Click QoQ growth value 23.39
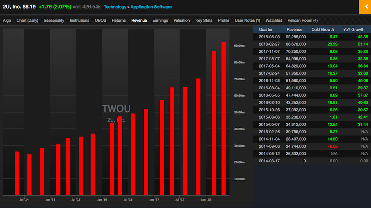This screenshot has width=371, height=208. (x=333, y=44)
